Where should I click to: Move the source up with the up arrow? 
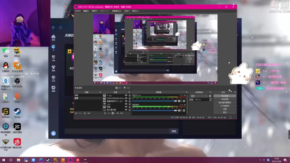pyautogui.click(x=117, y=113)
